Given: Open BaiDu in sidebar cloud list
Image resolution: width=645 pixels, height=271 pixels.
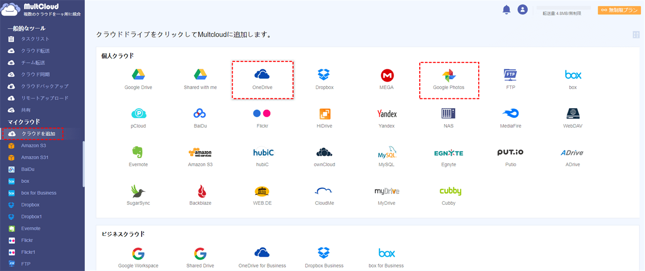Looking at the screenshot, I should [x=28, y=169].
